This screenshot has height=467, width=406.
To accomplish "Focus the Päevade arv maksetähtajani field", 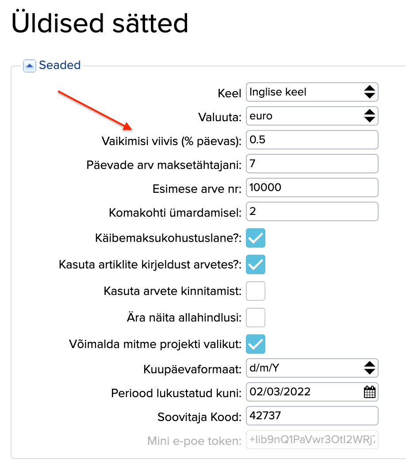I will (312, 164).
